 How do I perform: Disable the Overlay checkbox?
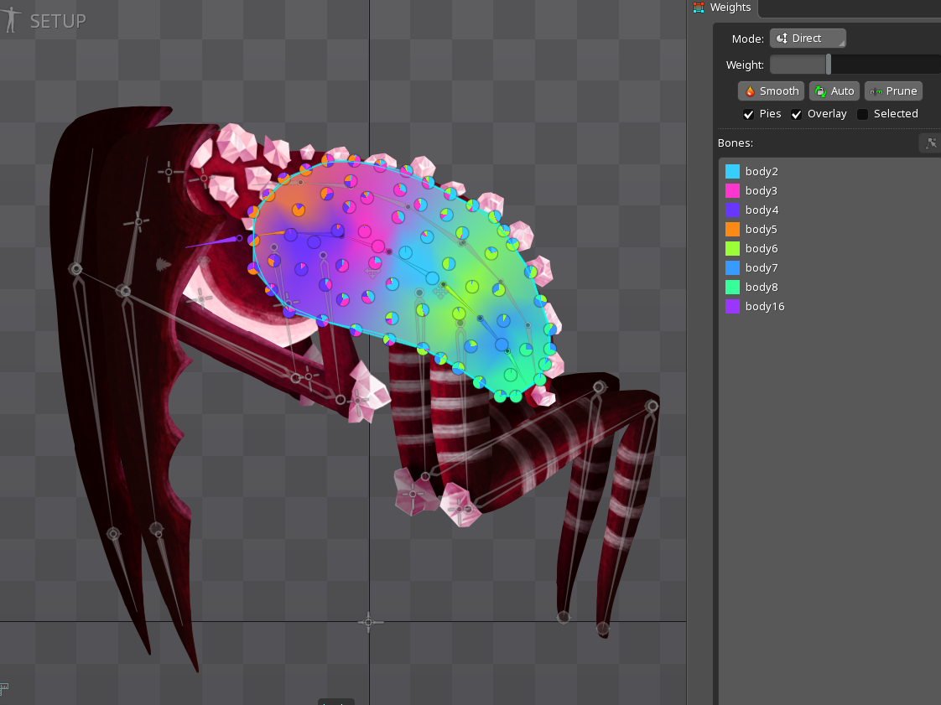tap(797, 114)
